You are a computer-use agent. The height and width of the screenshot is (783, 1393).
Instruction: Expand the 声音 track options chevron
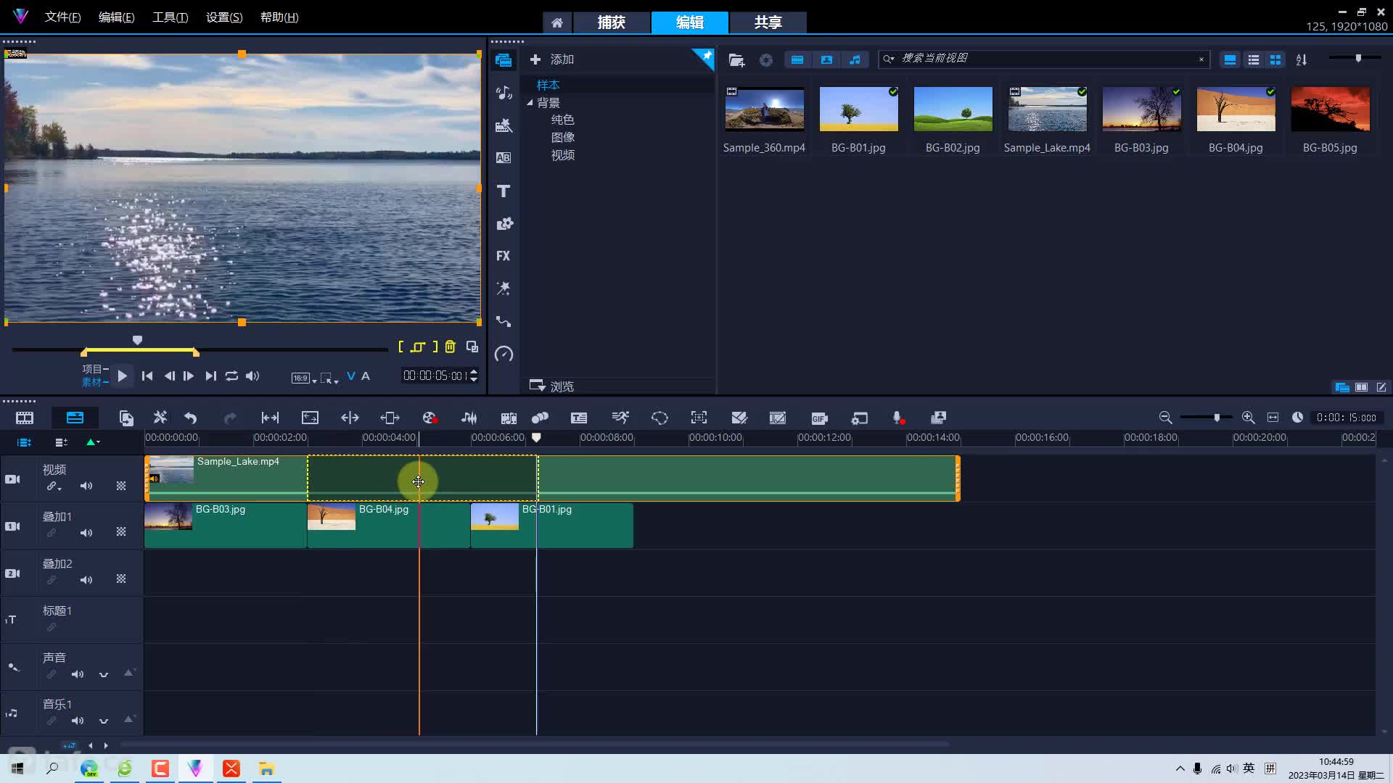(104, 674)
